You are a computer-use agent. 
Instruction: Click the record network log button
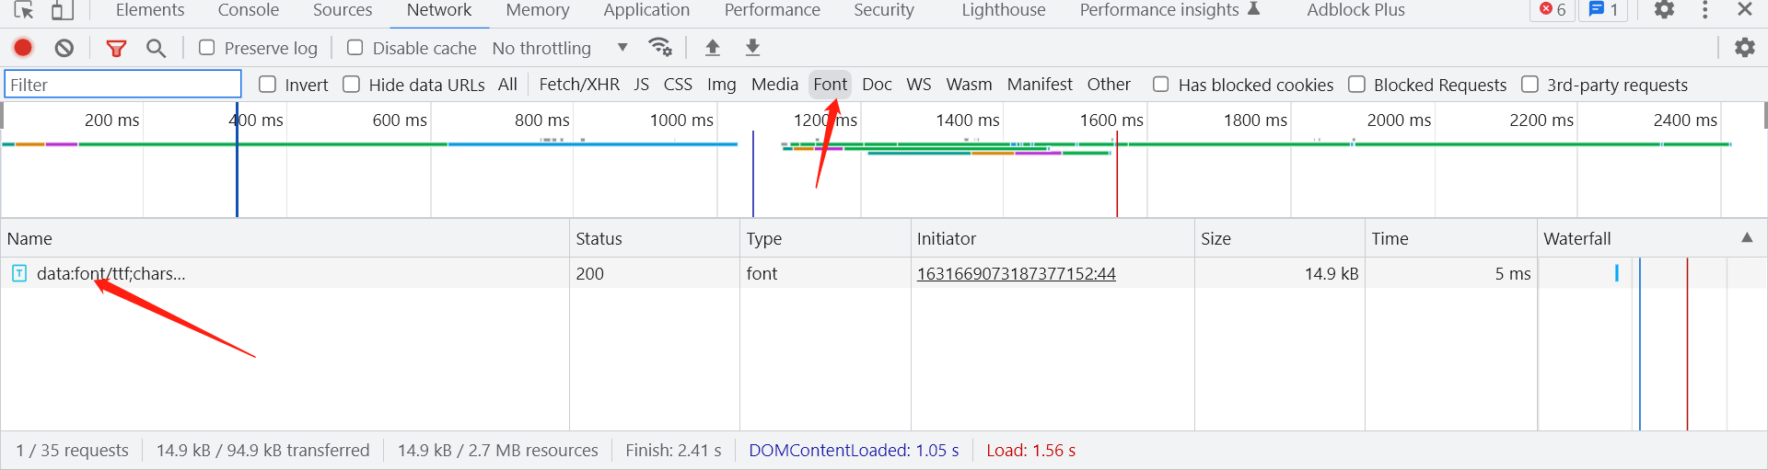pos(23,48)
